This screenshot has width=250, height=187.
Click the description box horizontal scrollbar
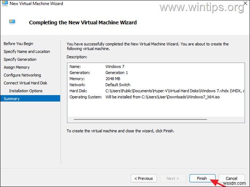point(140,119)
